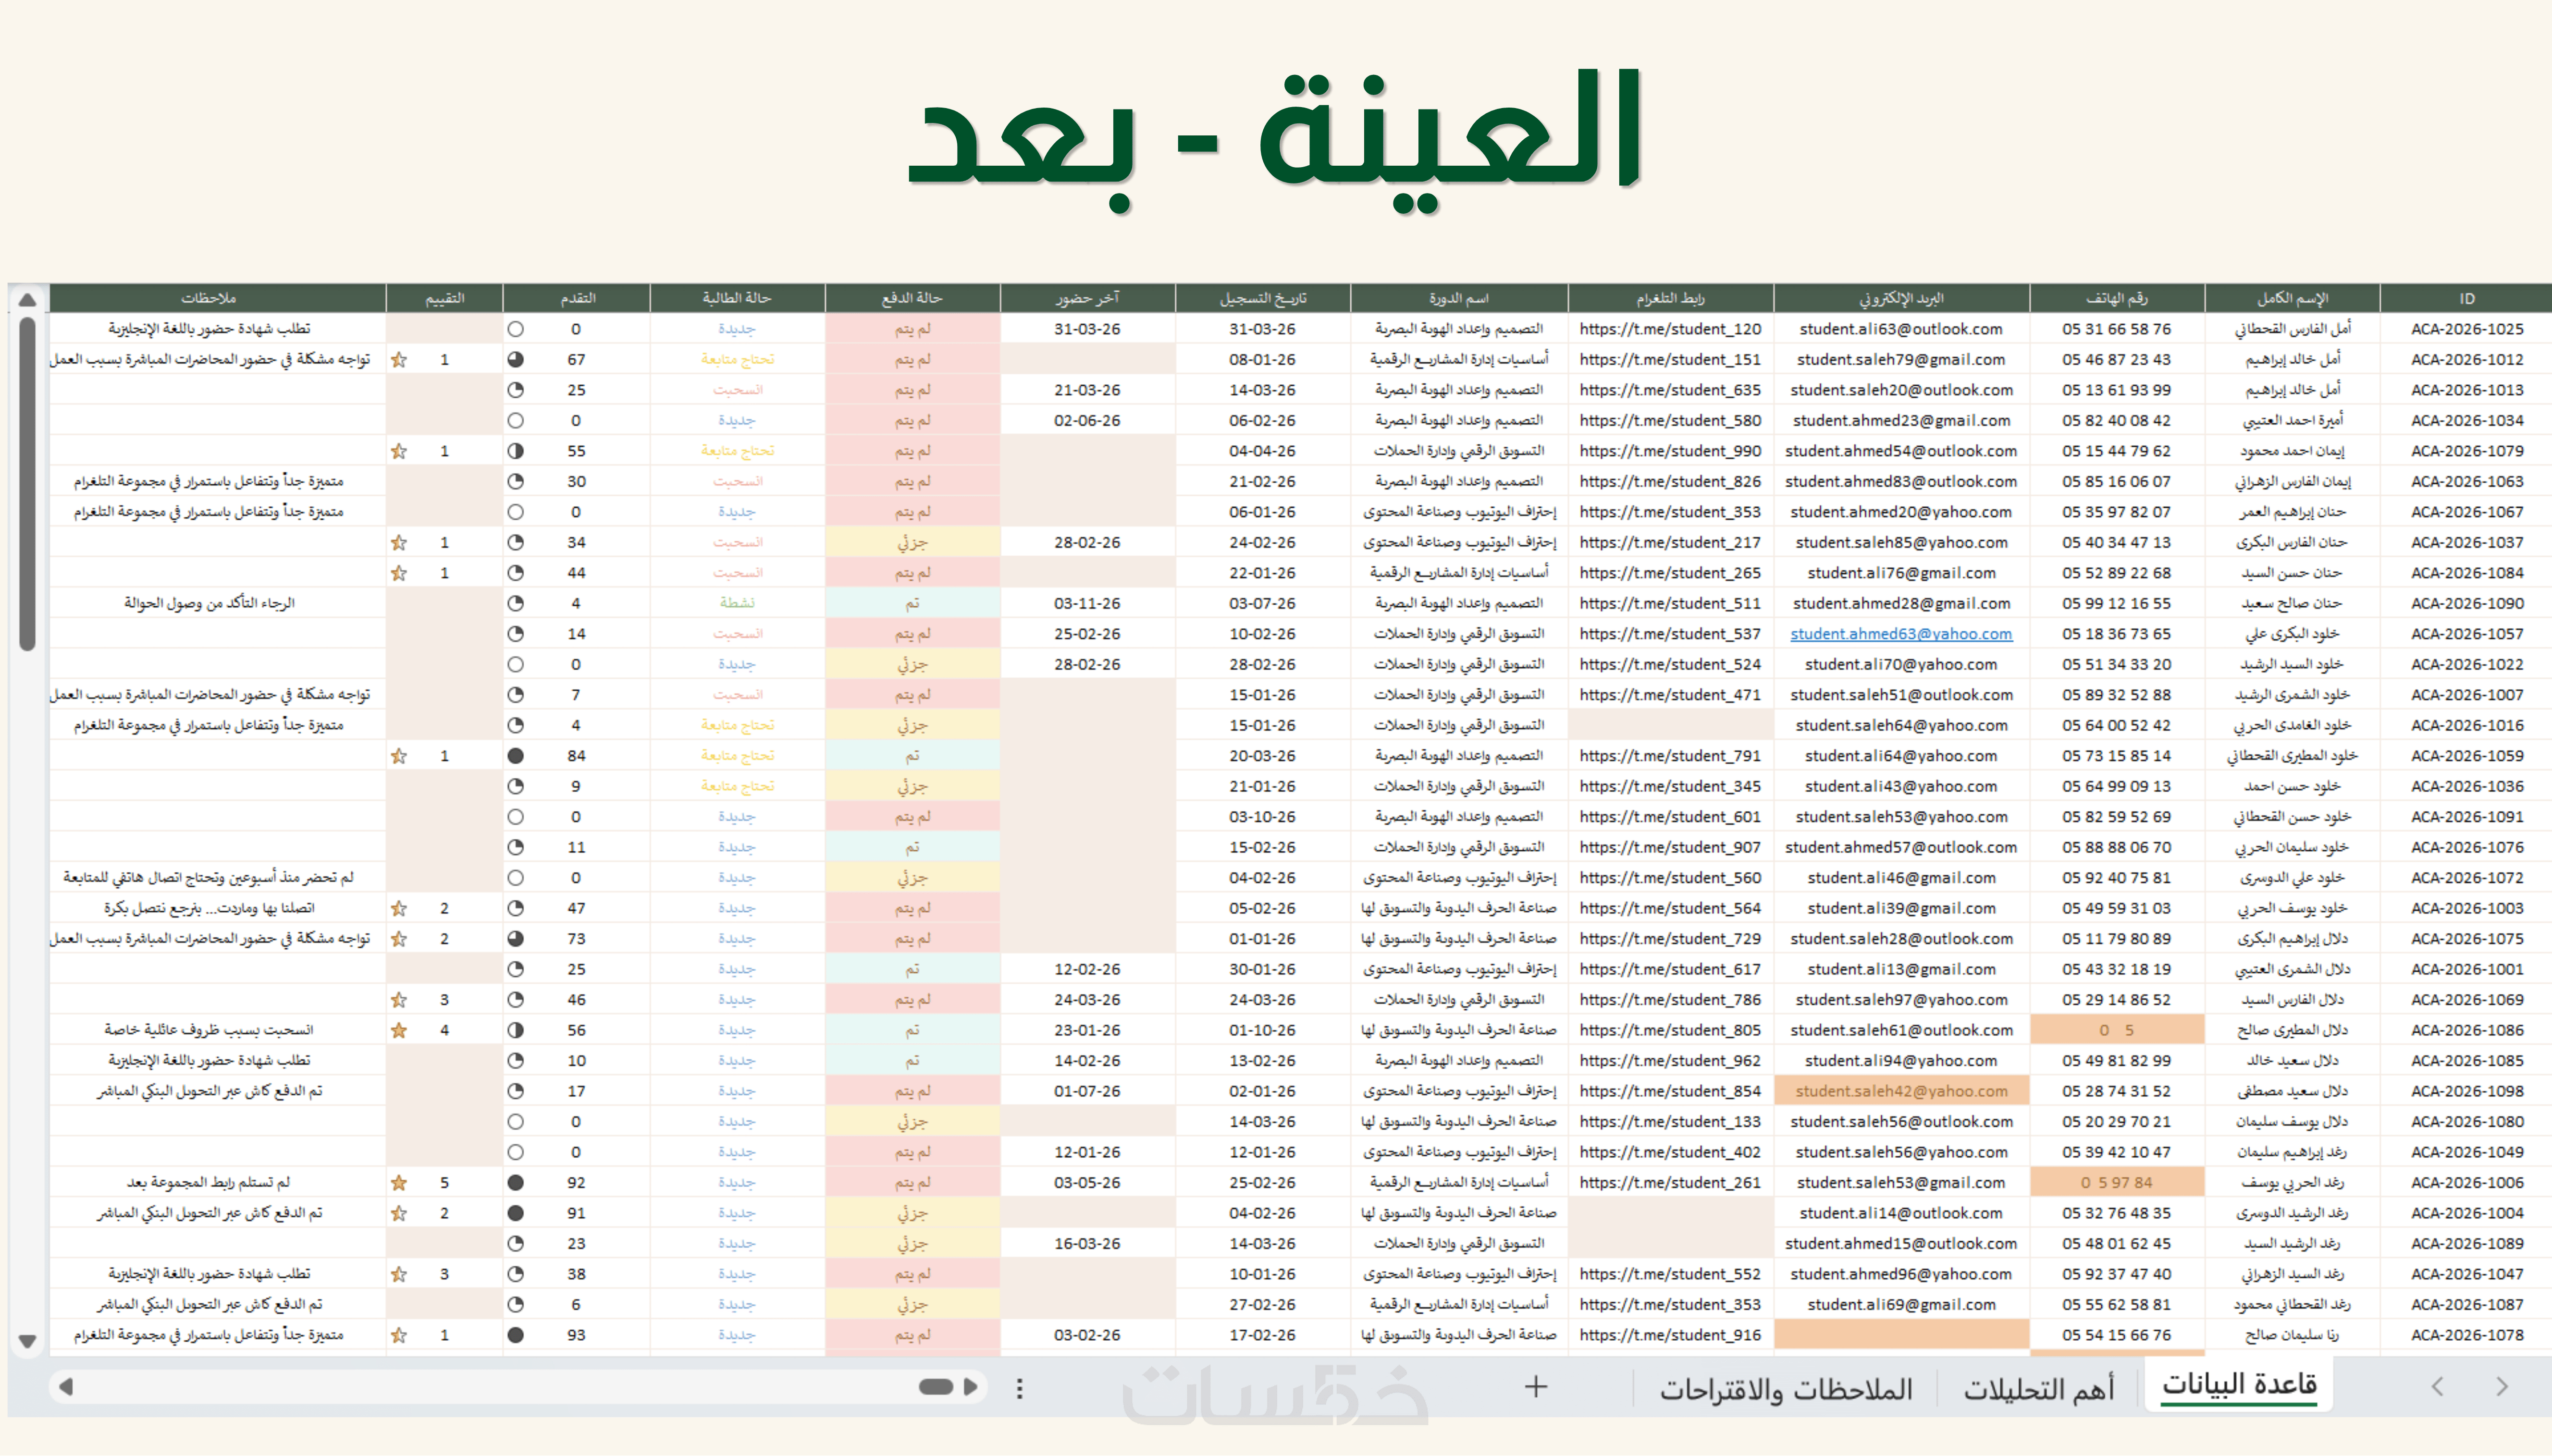Select the ID cell ACA-2026-1025

click(2466, 329)
